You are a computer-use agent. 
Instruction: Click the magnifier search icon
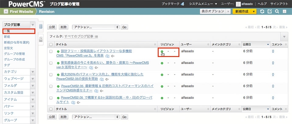tap(277, 12)
